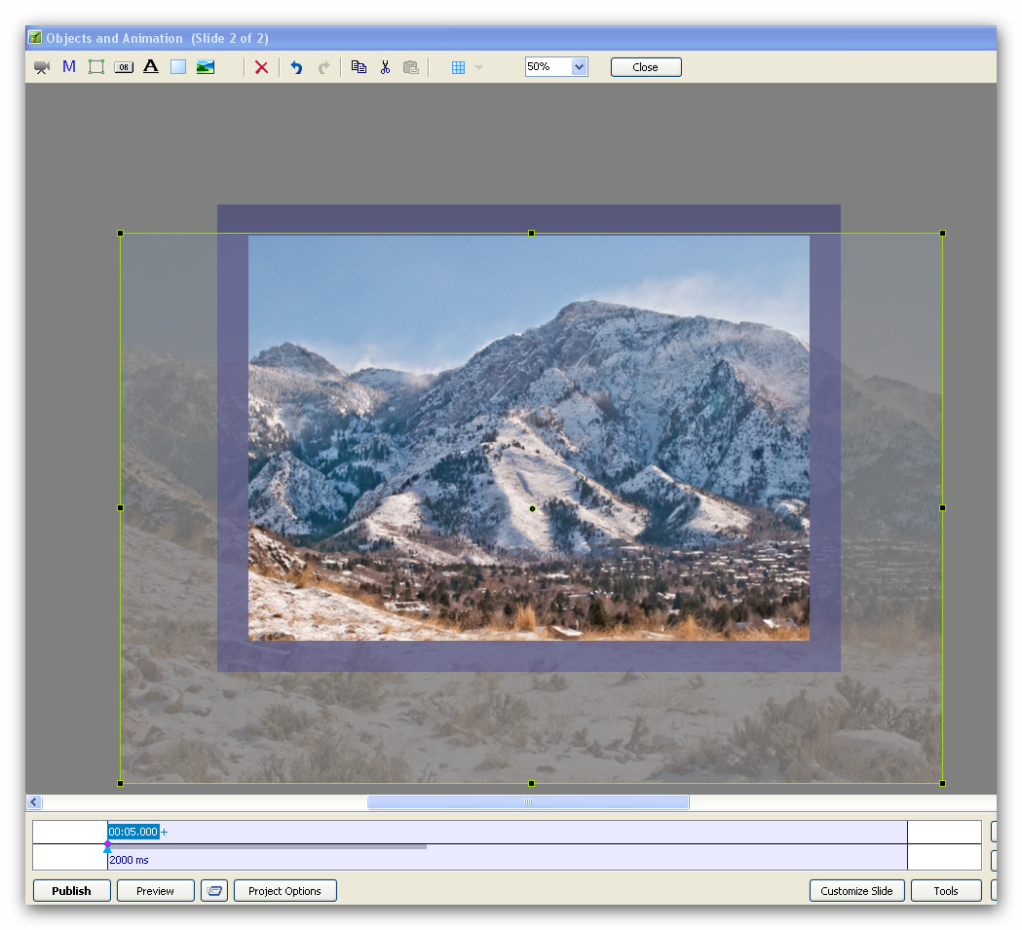Undo the last action
Viewport: 1022px width, 930px height.
tap(296, 67)
